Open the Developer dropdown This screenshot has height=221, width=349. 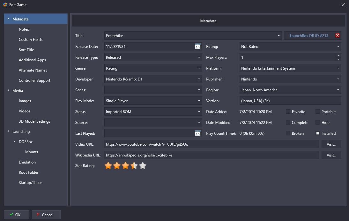199,79
